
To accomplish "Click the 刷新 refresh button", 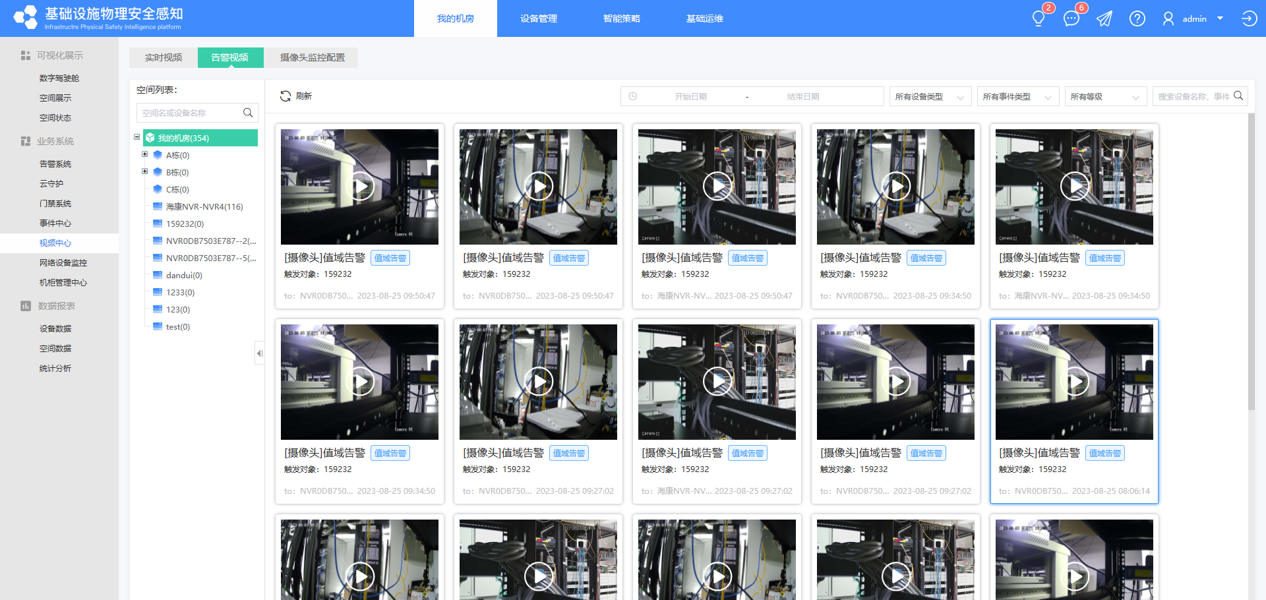I will [296, 96].
